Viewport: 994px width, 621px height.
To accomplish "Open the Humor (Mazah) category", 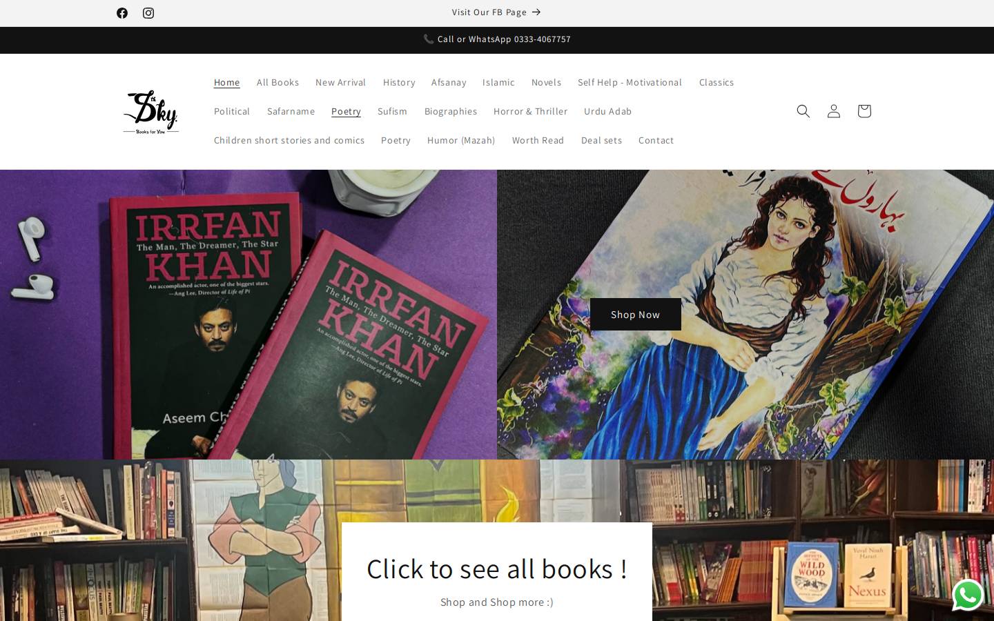I will point(461,140).
